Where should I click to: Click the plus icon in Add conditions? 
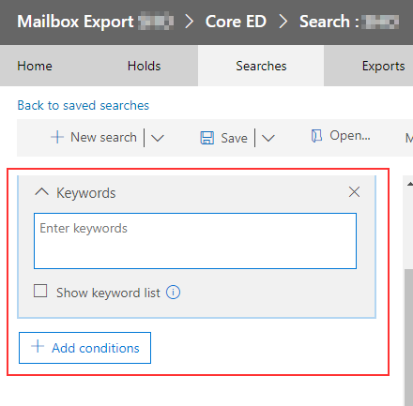38,347
